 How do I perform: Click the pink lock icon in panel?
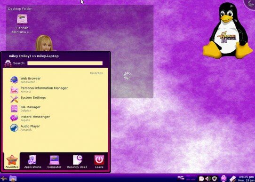pos(223,179)
